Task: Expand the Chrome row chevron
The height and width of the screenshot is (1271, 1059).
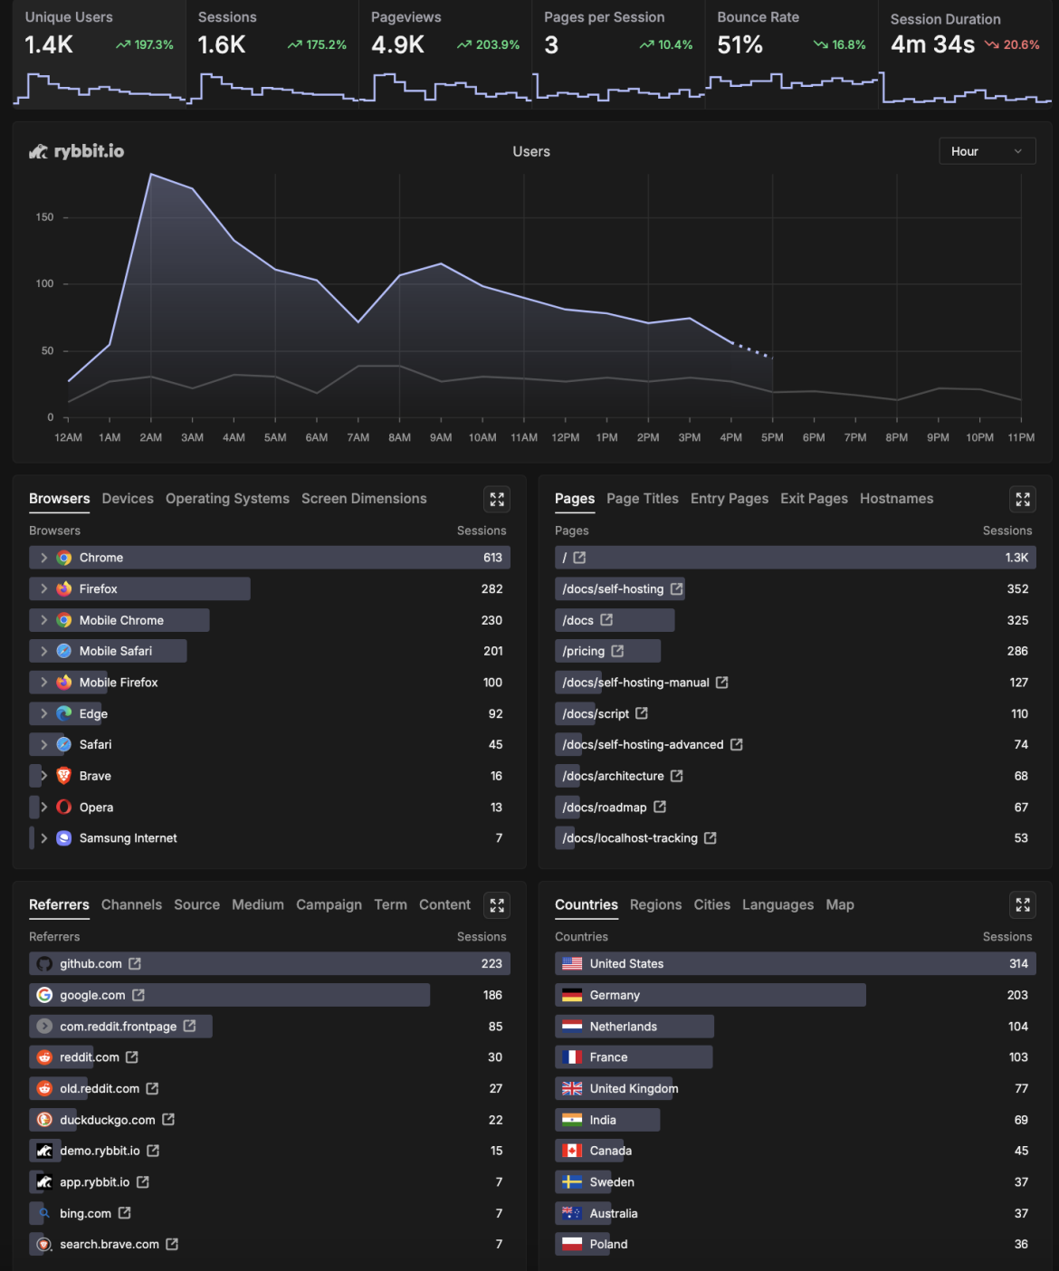Action: pos(43,558)
